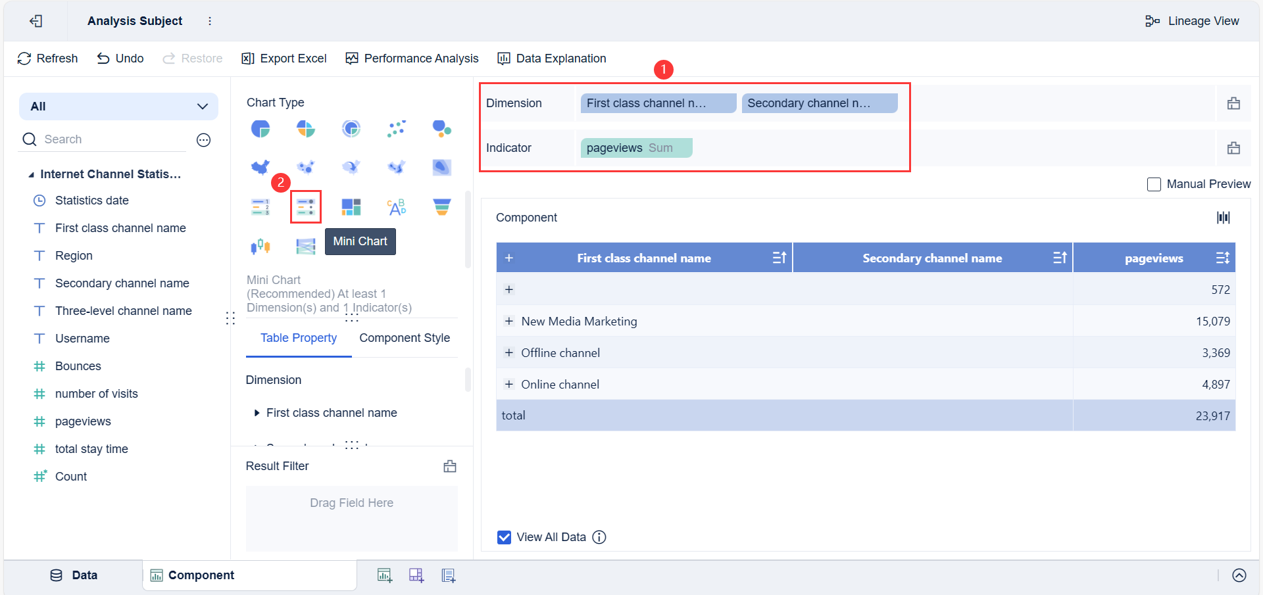Select the treemap chart type icon

pos(351,207)
